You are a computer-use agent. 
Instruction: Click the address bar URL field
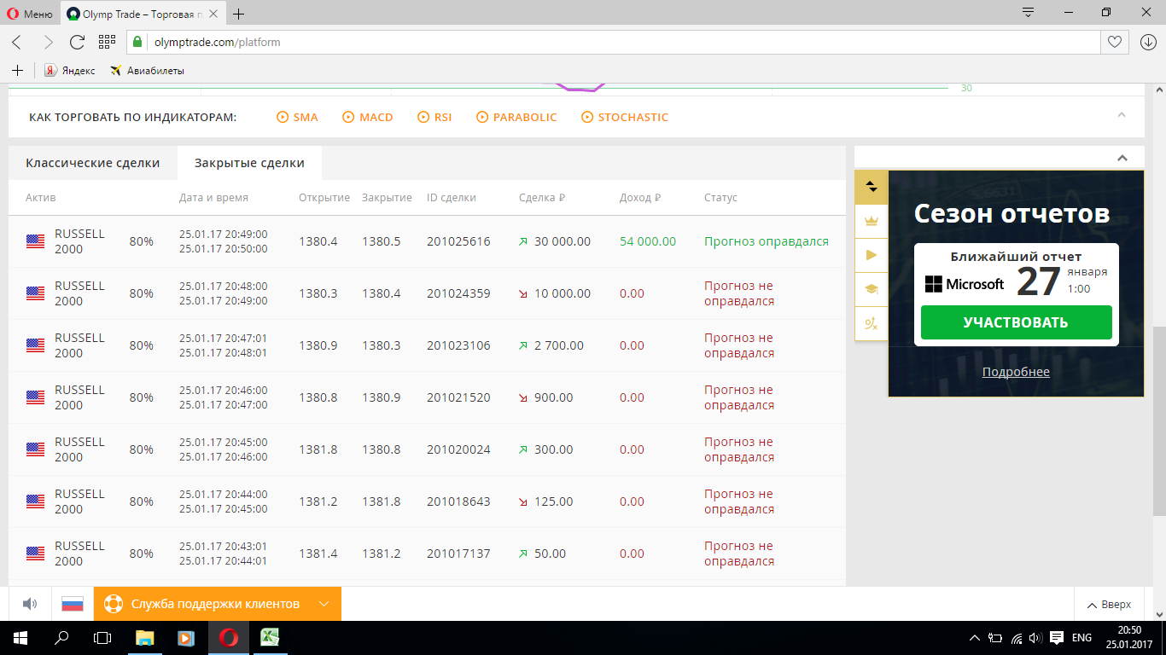pyautogui.click(x=598, y=42)
